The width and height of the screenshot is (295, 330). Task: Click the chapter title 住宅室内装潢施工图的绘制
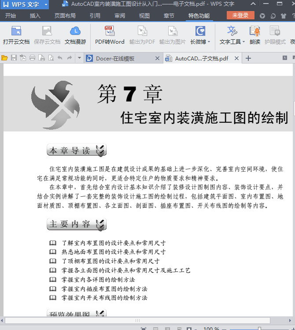pyautogui.click(x=204, y=118)
